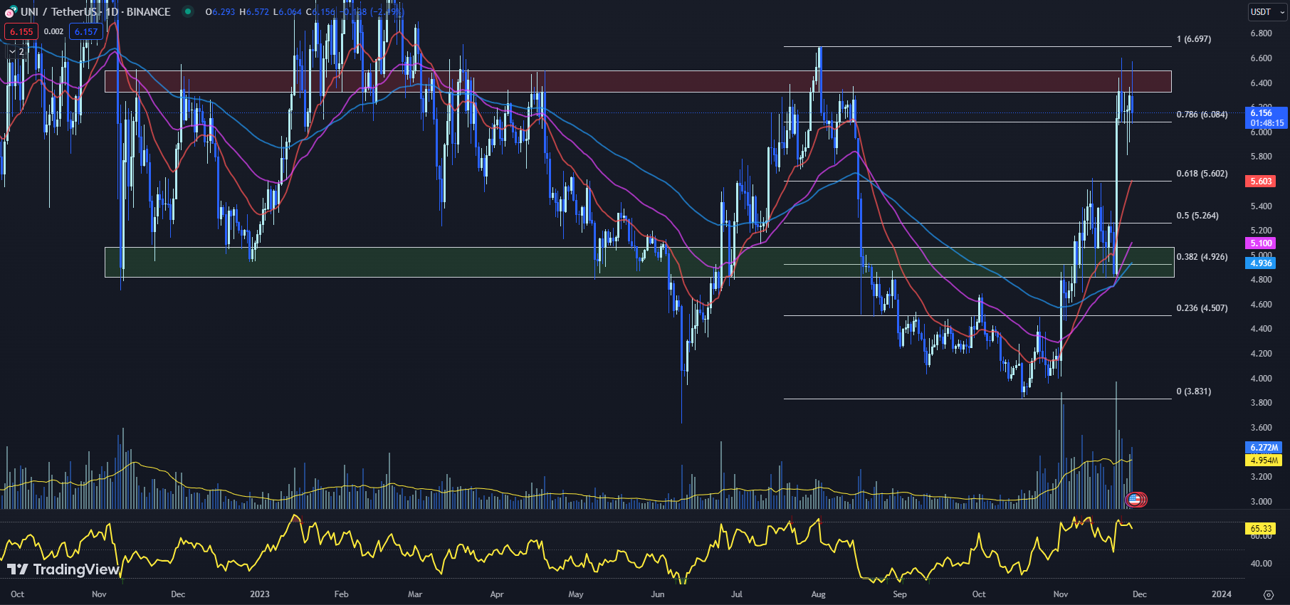Expand the collapsed indicators legend showing 2
Image resolution: width=1290 pixels, height=605 pixels.
pos(16,51)
